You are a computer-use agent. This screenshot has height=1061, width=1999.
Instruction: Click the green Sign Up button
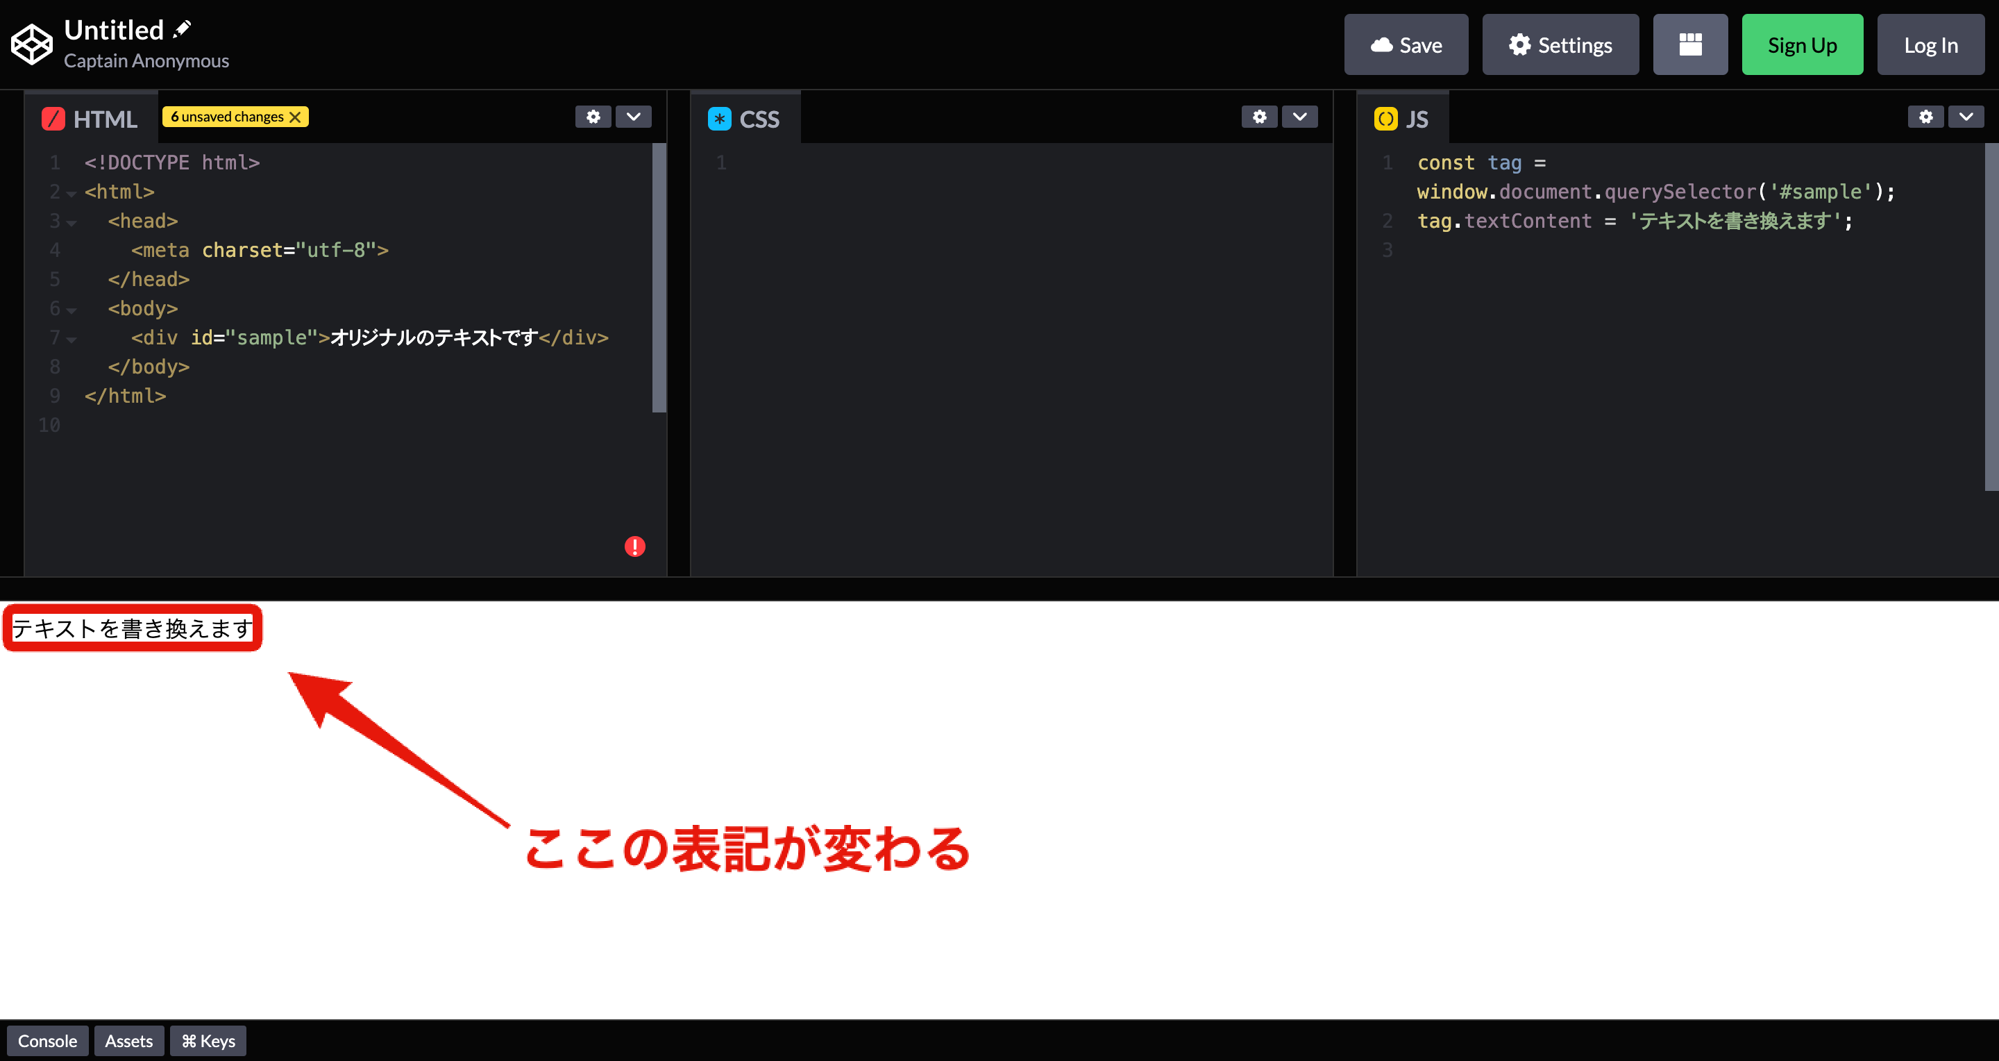click(x=1802, y=44)
